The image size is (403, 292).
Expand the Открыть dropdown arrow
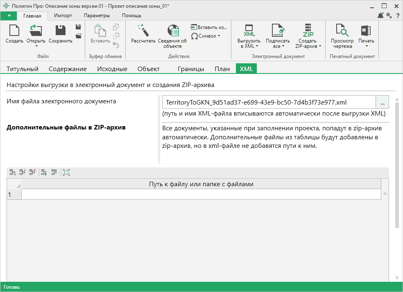tap(36, 46)
